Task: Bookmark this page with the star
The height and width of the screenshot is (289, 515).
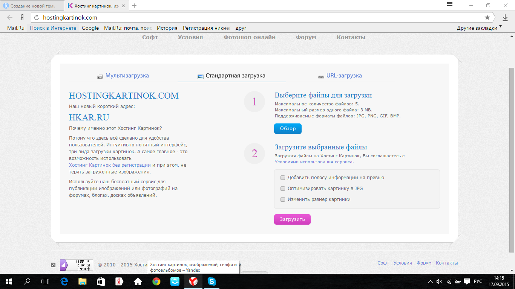Action: click(487, 17)
